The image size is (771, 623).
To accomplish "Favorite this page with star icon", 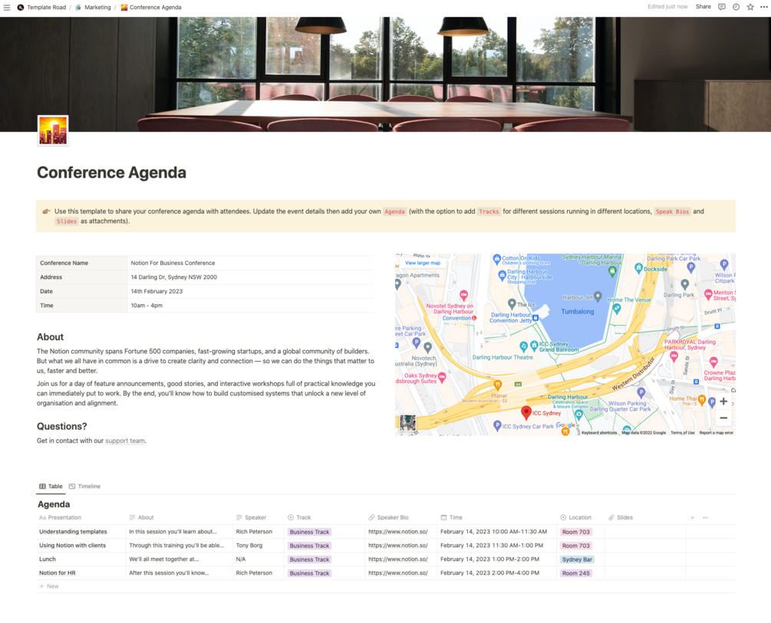I will [750, 7].
